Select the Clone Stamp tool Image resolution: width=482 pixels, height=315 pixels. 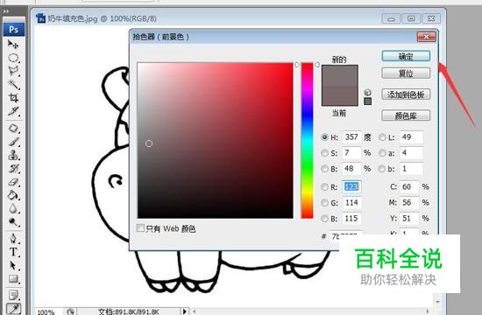(13, 155)
